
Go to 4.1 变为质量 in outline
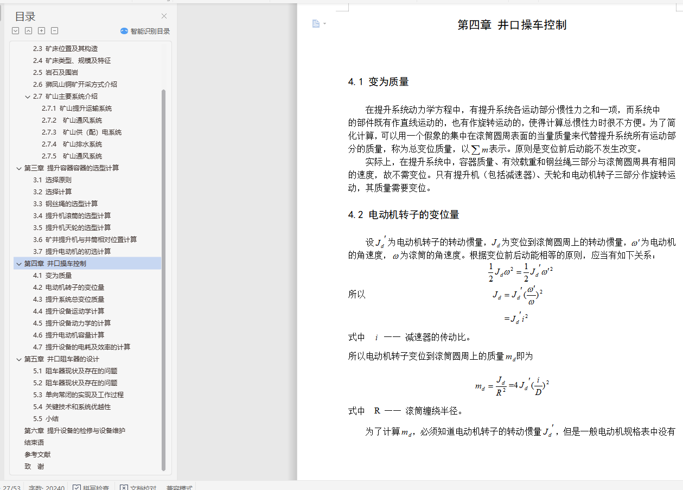coord(52,276)
